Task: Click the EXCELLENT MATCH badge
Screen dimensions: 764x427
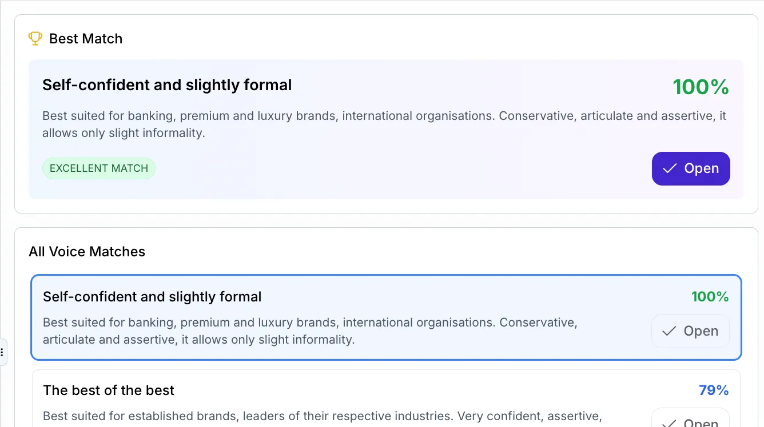Action: click(98, 168)
